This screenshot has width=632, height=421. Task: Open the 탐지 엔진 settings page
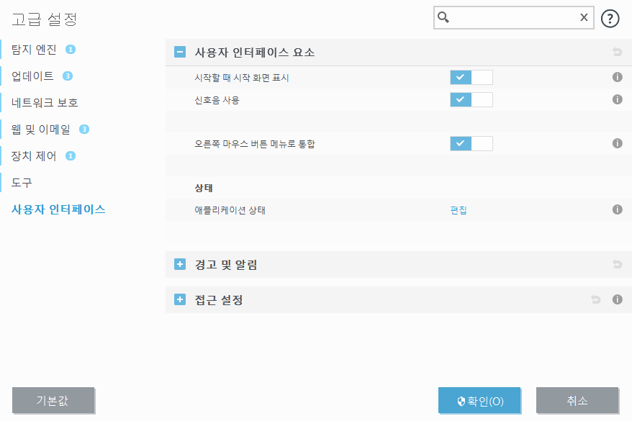[x=35, y=50]
